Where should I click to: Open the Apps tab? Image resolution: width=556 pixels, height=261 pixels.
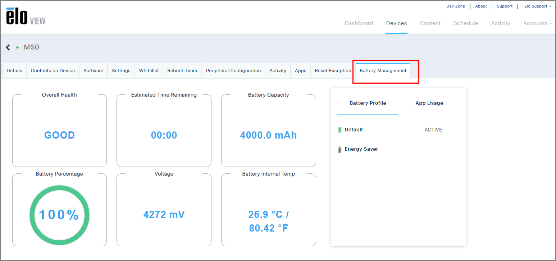[x=301, y=71]
